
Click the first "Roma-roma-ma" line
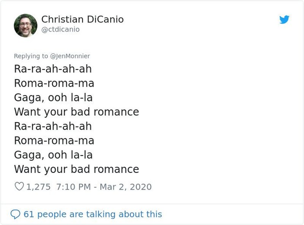click(x=54, y=83)
